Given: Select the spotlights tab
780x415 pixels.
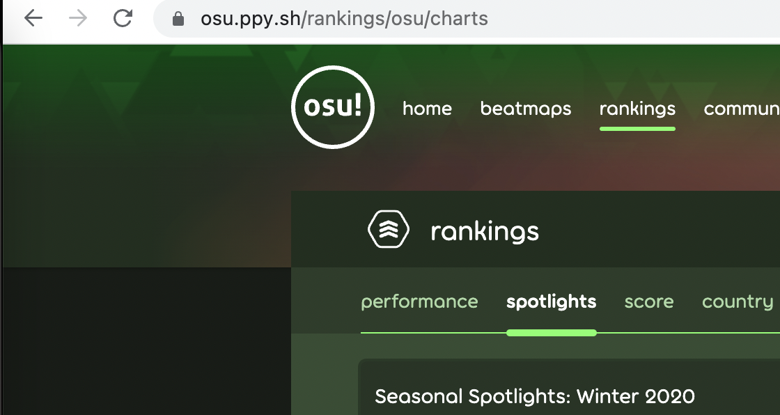Looking at the screenshot, I should pos(551,302).
